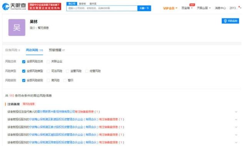Check the 经营风险 checkbox
Screen dimensions: 246x146
coord(86,71)
